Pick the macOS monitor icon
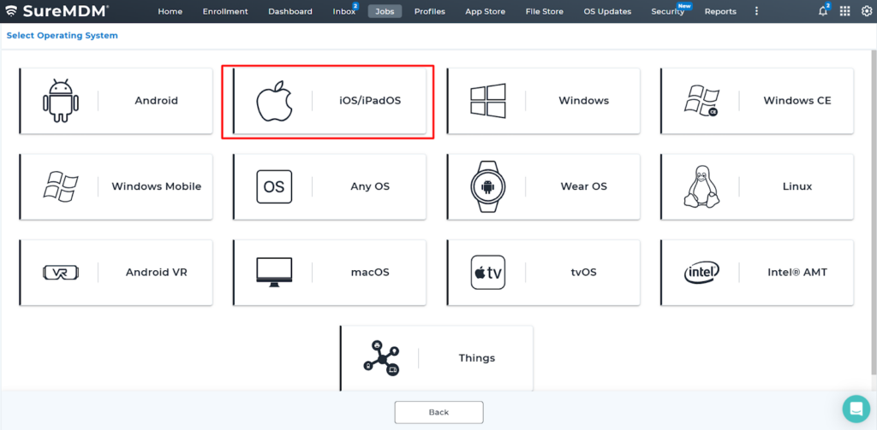 pos(275,273)
